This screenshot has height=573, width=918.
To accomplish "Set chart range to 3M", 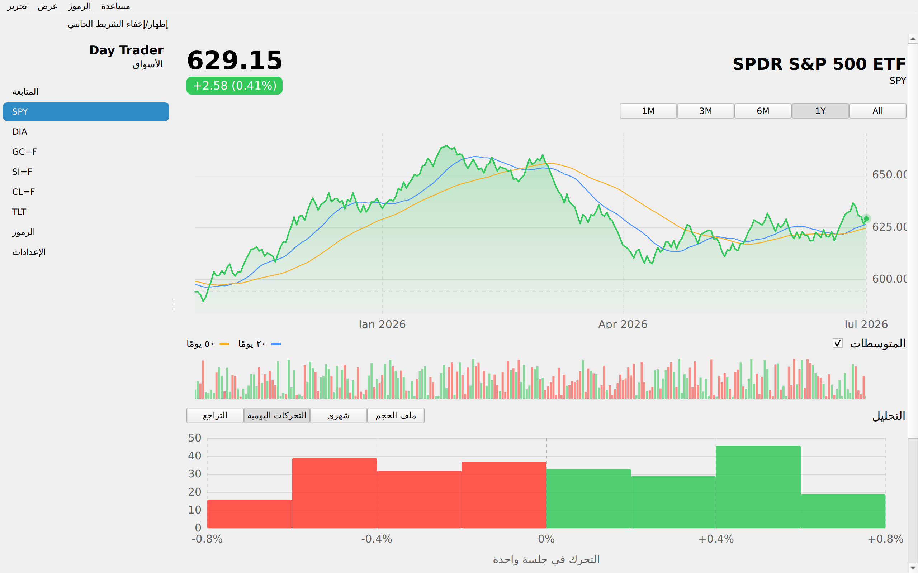I will tap(705, 111).
